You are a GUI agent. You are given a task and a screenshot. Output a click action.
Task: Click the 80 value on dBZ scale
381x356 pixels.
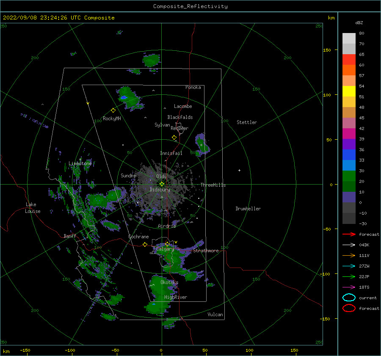coord(362,33)
